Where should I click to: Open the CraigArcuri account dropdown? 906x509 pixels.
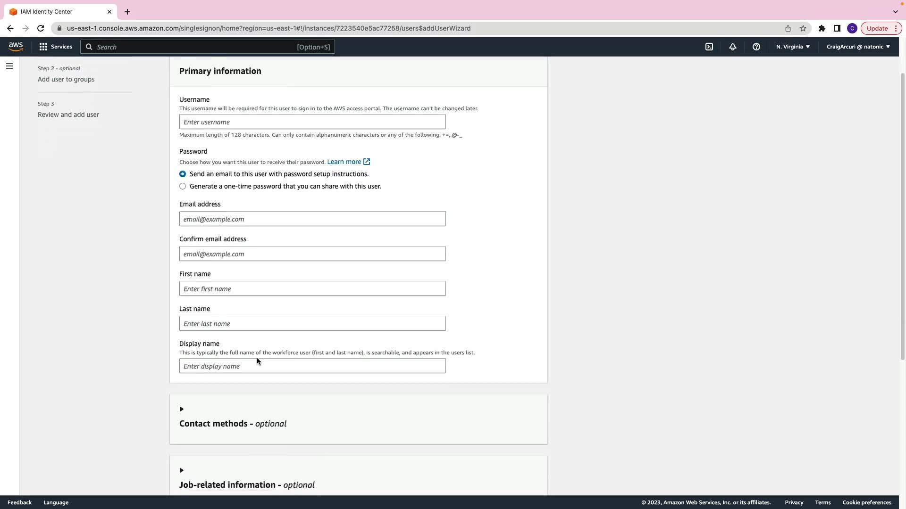pyautogui.click(x=858, y=47)
